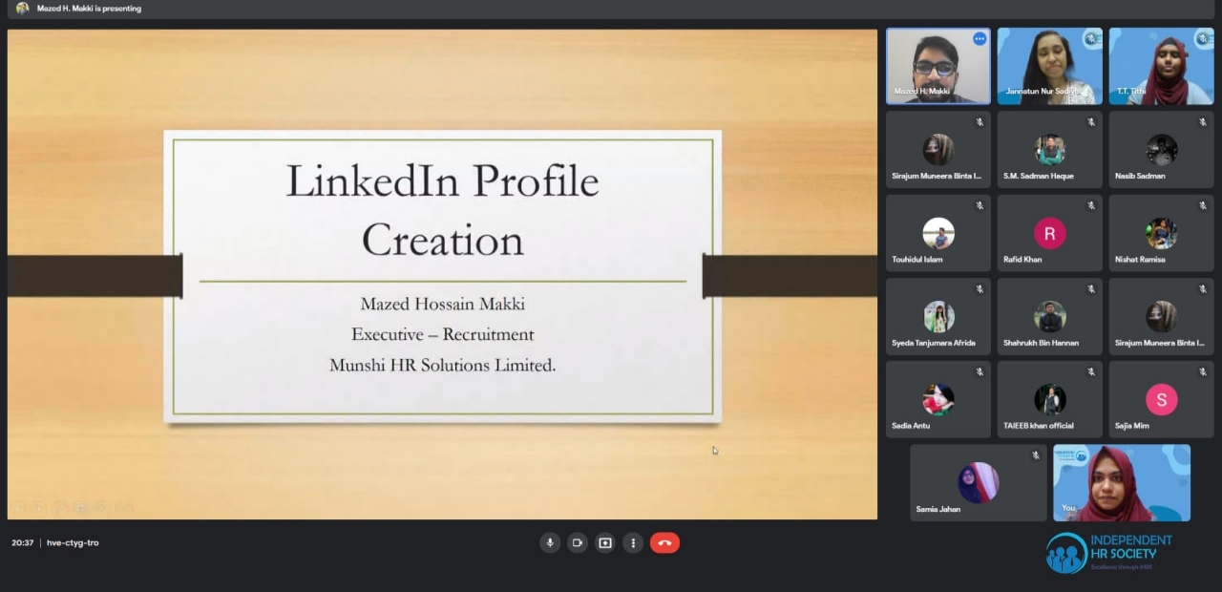The height and width of the screenshot is (592, 1222).
Task: Click Nishat Ramisa's profile avatar
Action: click(x=1162, y=233)
